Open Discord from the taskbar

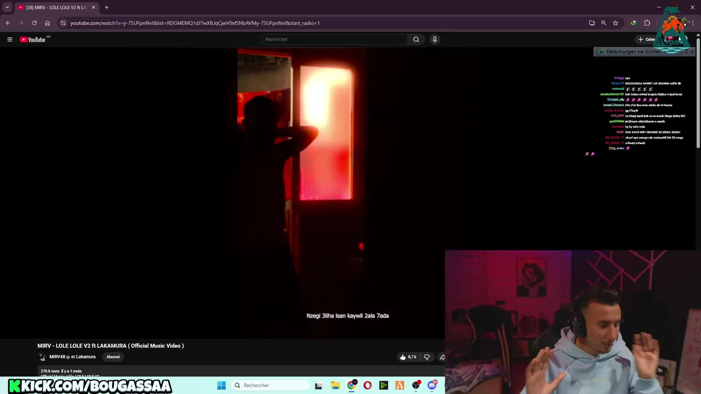tap(432, 385)
